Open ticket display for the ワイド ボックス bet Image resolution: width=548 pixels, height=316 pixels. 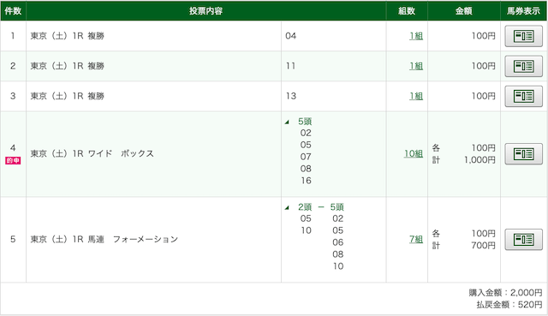[x=523, y=154]
